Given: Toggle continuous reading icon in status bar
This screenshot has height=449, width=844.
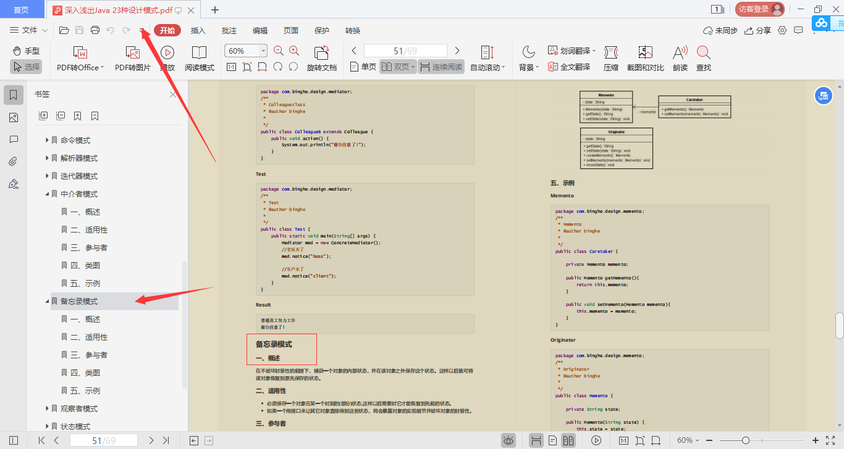Looking at the screenshot, I should point(536,440).
